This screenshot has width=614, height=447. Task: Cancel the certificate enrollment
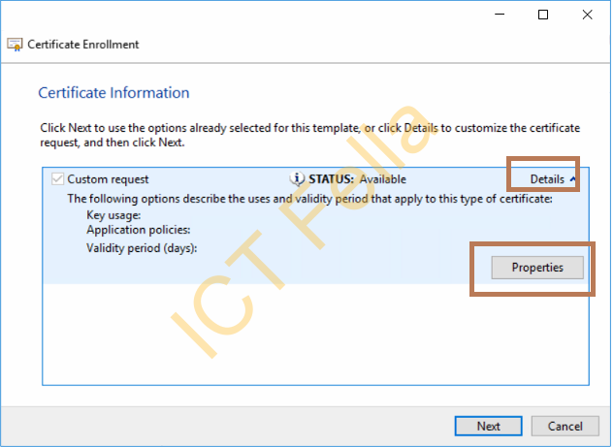pyautogui.click(x=566, y=426)
